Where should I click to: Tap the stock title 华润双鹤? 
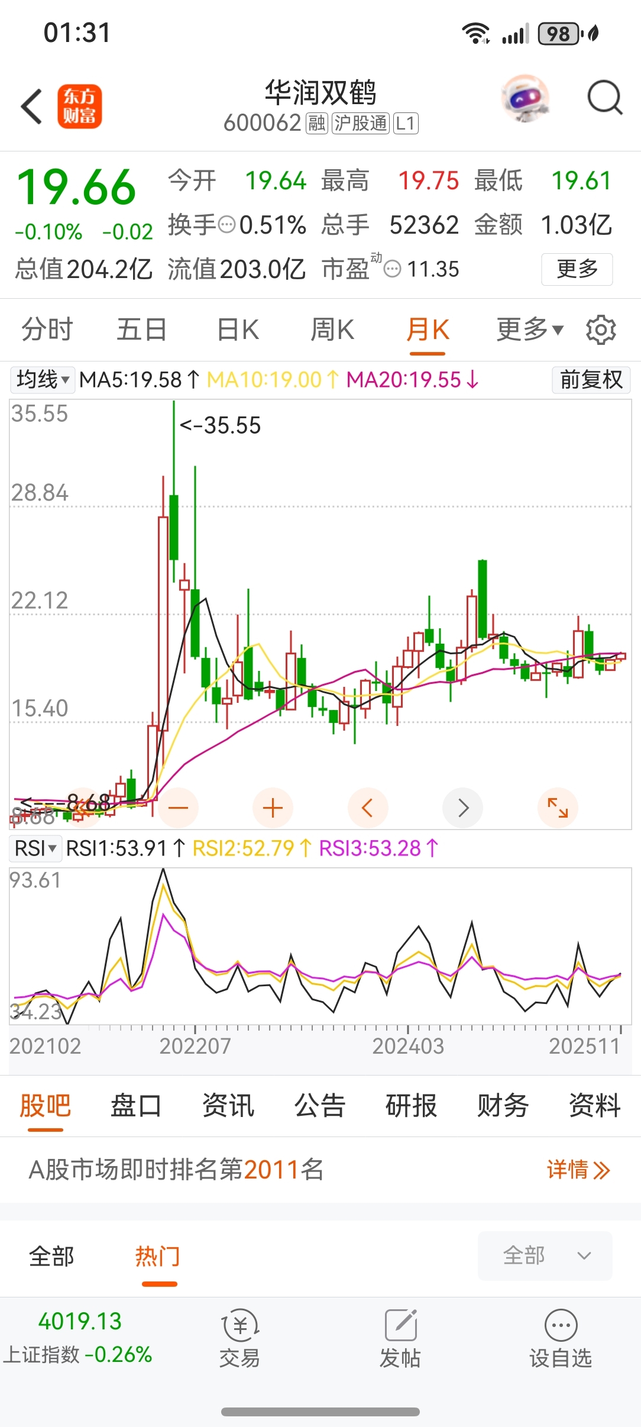click(320, 92)
